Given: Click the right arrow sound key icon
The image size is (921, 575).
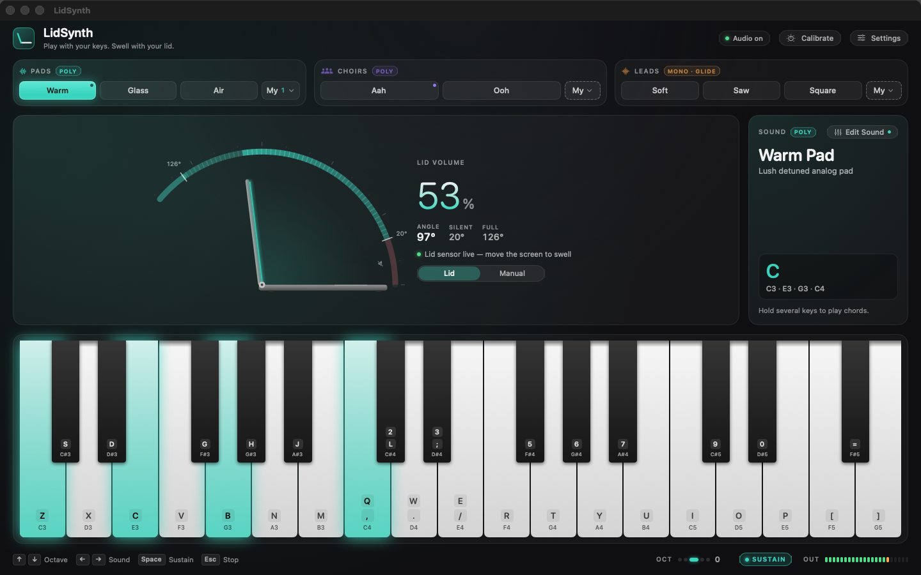Looking at the screenshot, I should (98, 560).
